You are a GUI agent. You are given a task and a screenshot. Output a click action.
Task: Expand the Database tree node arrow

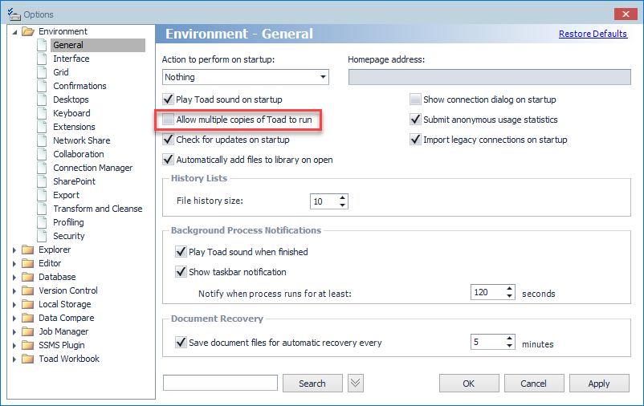pyautogui.click(x=14, y=277)
